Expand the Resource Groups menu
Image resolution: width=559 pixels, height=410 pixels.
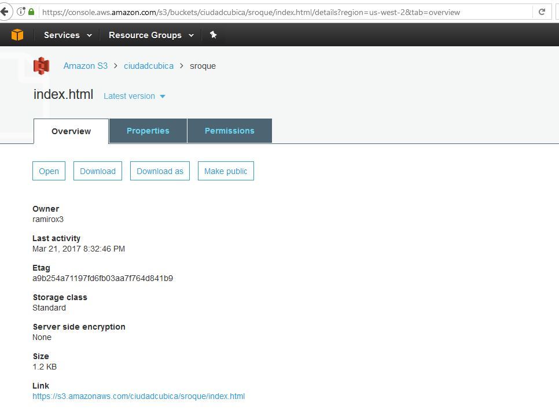point(151,35)
